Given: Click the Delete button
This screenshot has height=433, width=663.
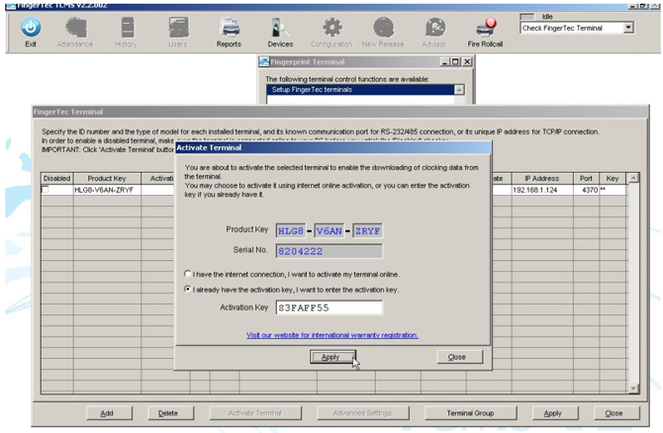Looking at the screenshot, I should coord(171,412).
